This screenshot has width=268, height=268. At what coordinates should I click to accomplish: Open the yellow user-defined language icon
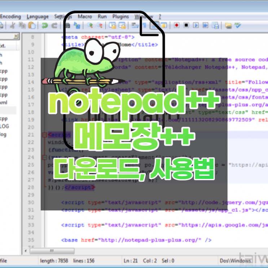[x=164, y=26]
